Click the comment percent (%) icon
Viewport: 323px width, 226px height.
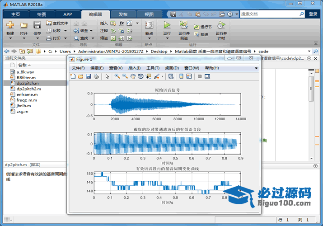point(113,31)
